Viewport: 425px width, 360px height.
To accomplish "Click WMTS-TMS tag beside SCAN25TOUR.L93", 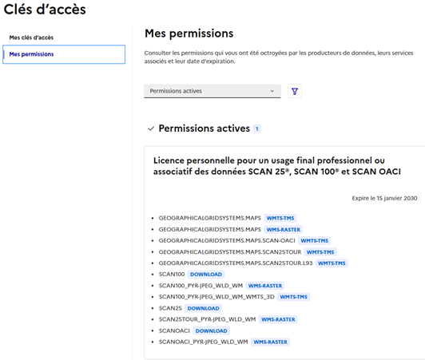I will coord(332,263).
